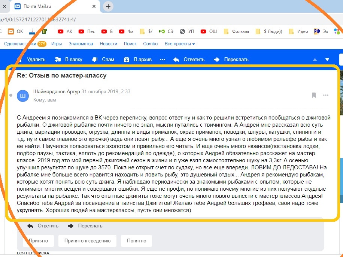Screen dimensions: 343x257
Task: Open the Пес YouTube bookmark
Action: [86, 31]
